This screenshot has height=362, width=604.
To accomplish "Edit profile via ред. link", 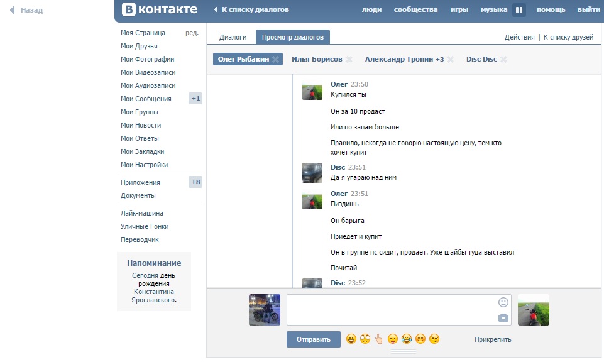I will click(192, 33).
